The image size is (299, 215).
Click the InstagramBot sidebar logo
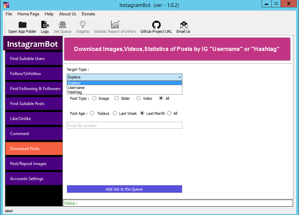(32, 44)
